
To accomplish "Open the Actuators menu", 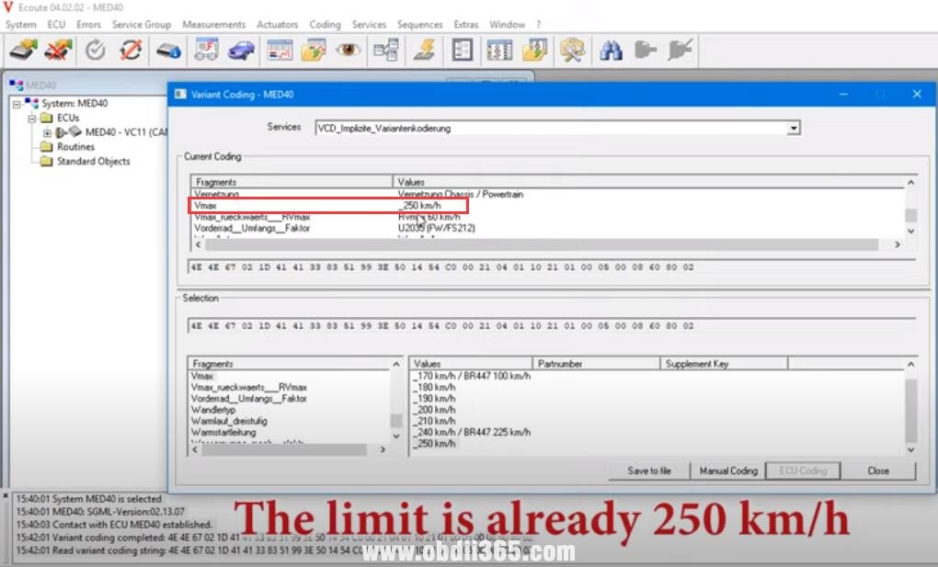I will [278, 25].
